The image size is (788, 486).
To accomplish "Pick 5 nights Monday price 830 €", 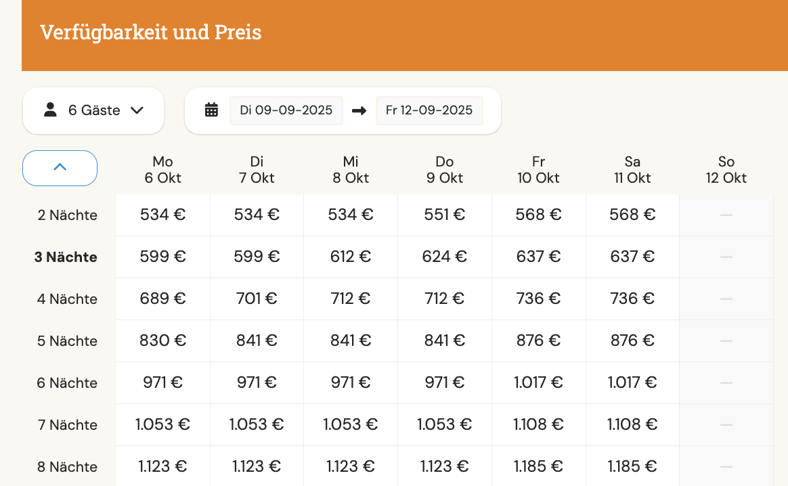I will [163, 340].
